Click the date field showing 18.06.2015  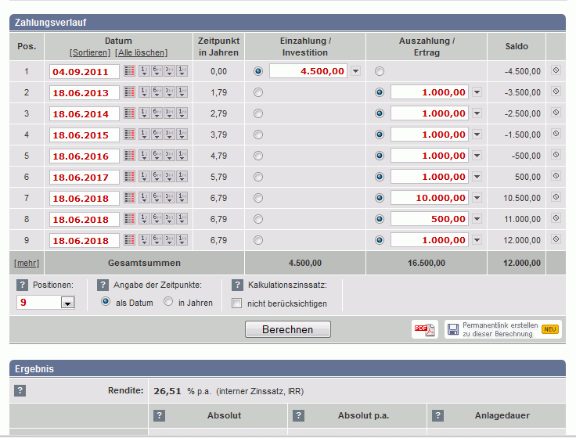84,135
